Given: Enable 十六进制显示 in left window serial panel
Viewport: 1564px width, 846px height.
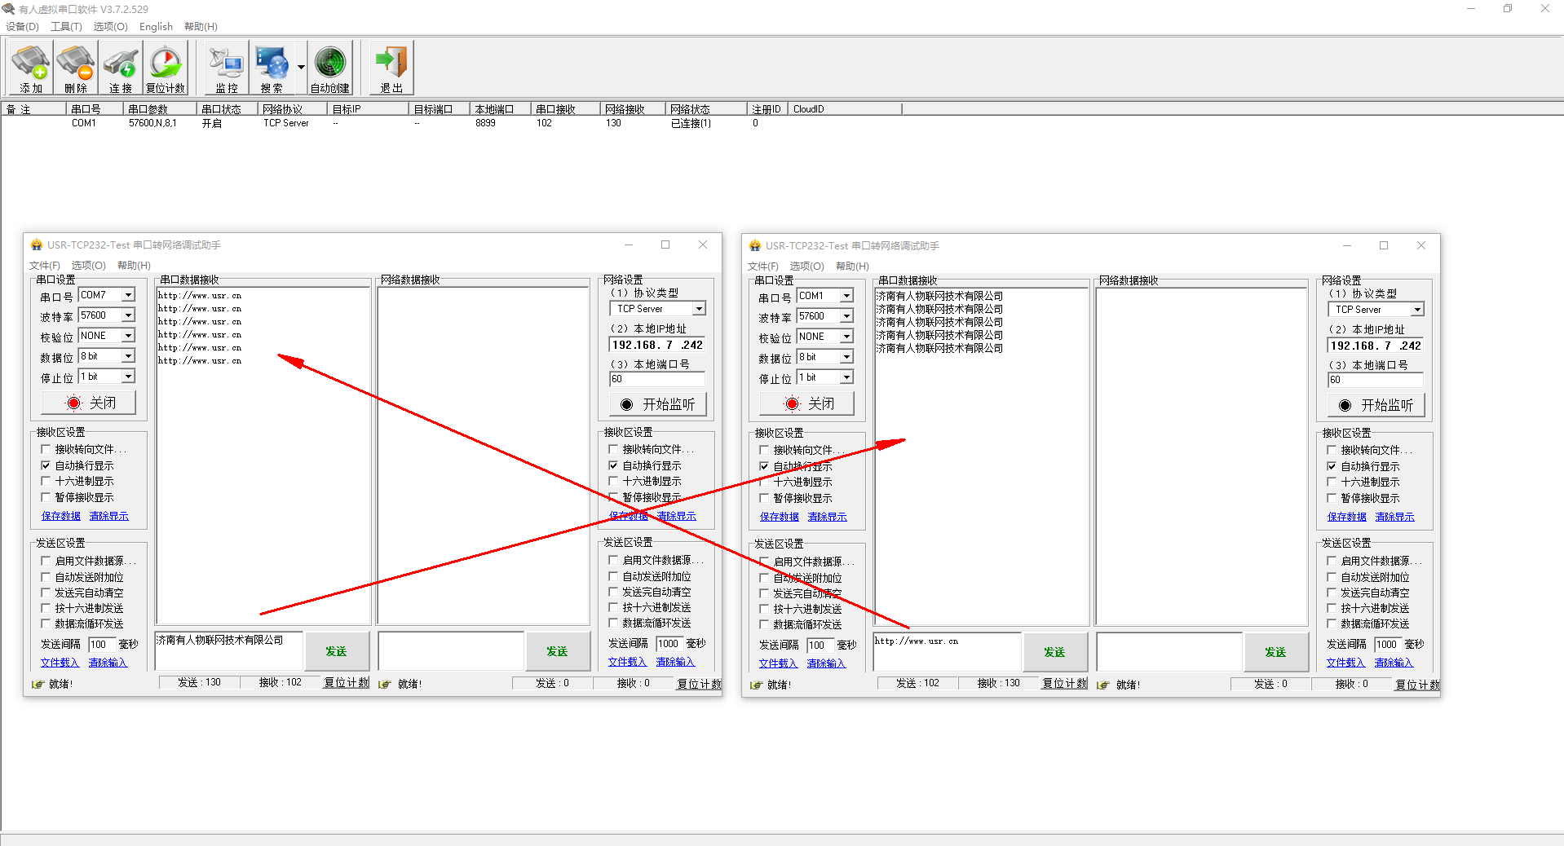Looking at the screenshot, I should [x=46, y=482].
